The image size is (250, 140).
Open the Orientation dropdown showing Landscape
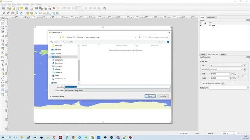point(226,70)
